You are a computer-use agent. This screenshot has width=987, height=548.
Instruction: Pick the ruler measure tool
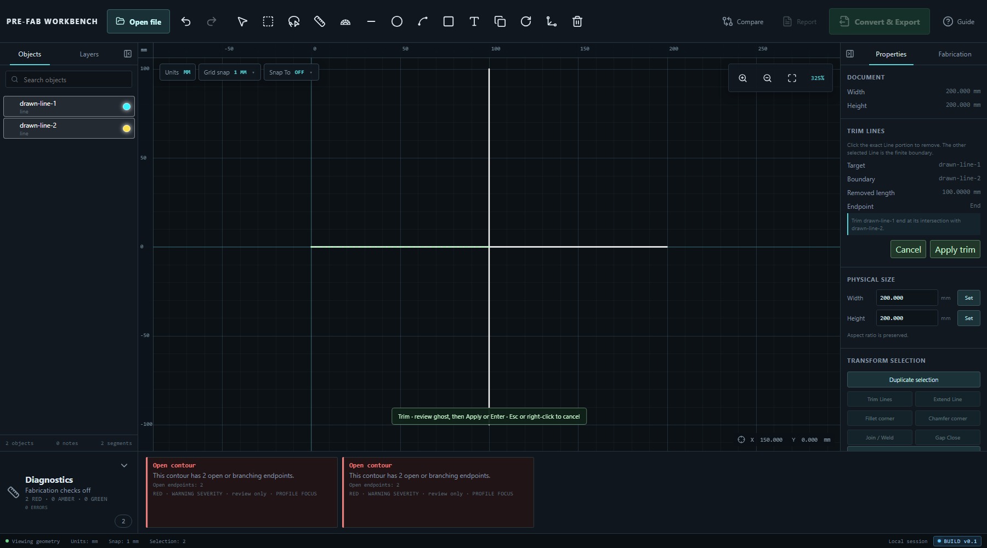click(x=320, y=21)
